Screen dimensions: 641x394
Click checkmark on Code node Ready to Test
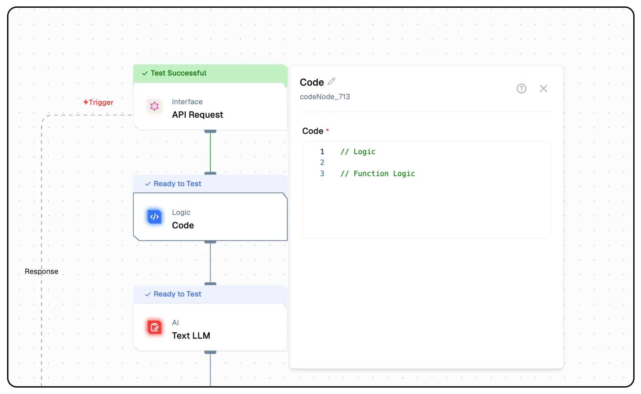[148, 184]
